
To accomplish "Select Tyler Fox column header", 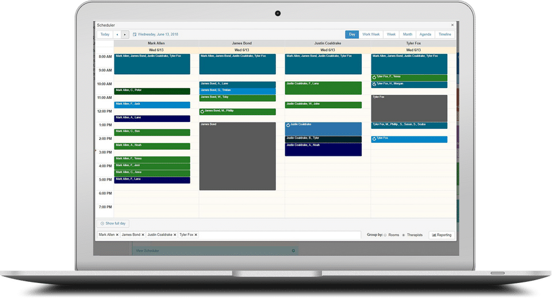I will coord(413,43).
